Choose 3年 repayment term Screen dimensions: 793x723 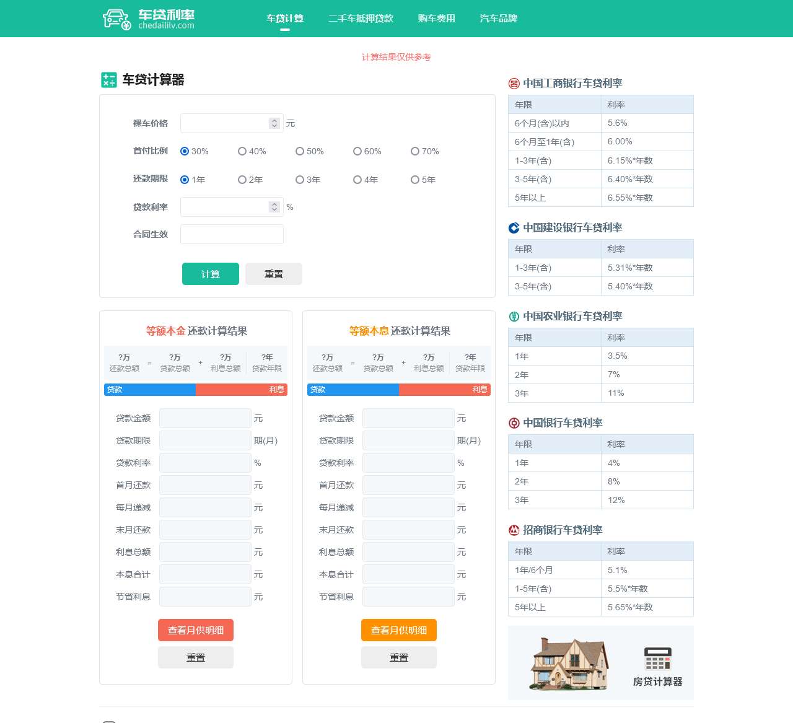pos(300,180)
